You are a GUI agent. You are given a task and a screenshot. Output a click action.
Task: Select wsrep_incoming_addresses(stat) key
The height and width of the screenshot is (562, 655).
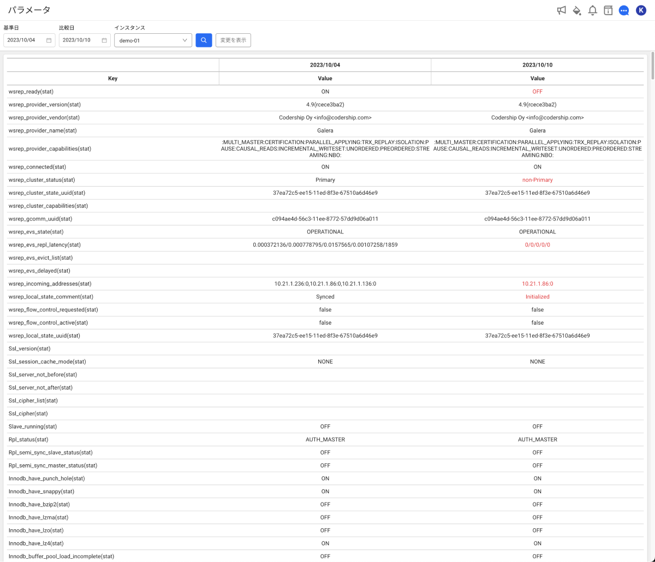tap(50, 284)
